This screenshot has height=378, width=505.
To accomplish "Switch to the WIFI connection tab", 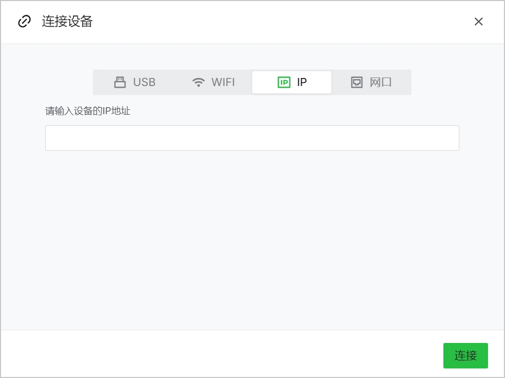I will click(213, 82).
